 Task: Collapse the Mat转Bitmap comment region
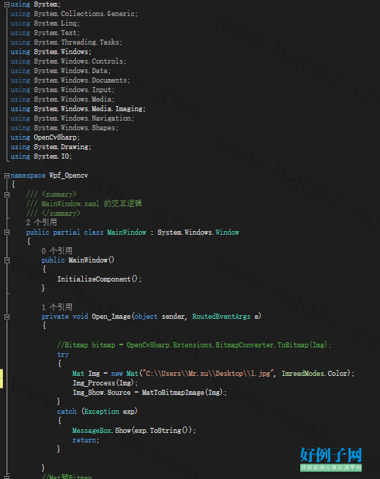pos(7,477)
